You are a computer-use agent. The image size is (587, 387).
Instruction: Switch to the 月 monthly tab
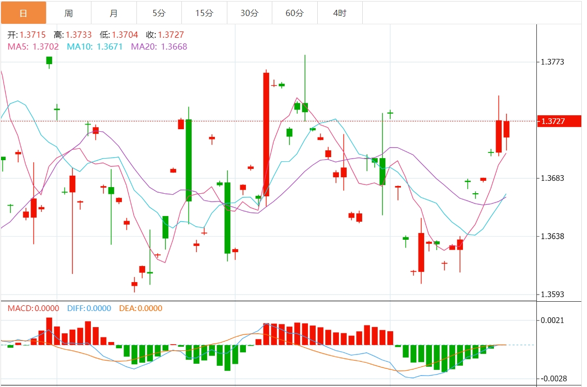point(114,13)
